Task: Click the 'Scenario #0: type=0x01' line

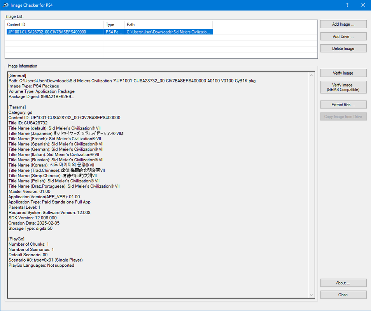Action: tap(45, 260)
